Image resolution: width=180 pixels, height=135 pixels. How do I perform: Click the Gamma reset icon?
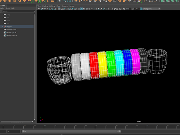pyautogui.click(x=133, y=9)
